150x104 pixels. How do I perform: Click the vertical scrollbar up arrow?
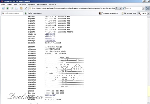[x=149, y=17]
